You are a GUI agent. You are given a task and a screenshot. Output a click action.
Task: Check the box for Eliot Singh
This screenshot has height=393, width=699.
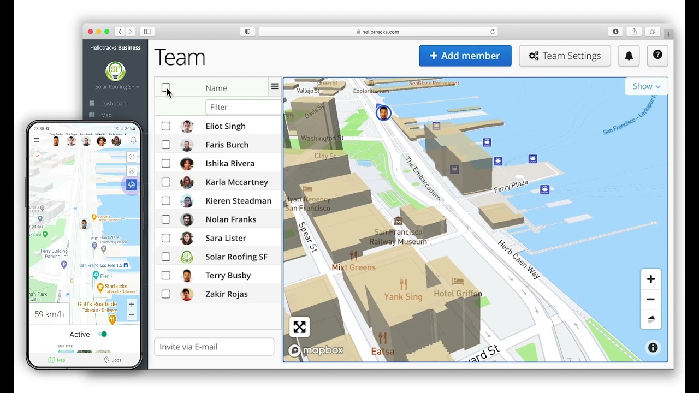click(166, 126)
